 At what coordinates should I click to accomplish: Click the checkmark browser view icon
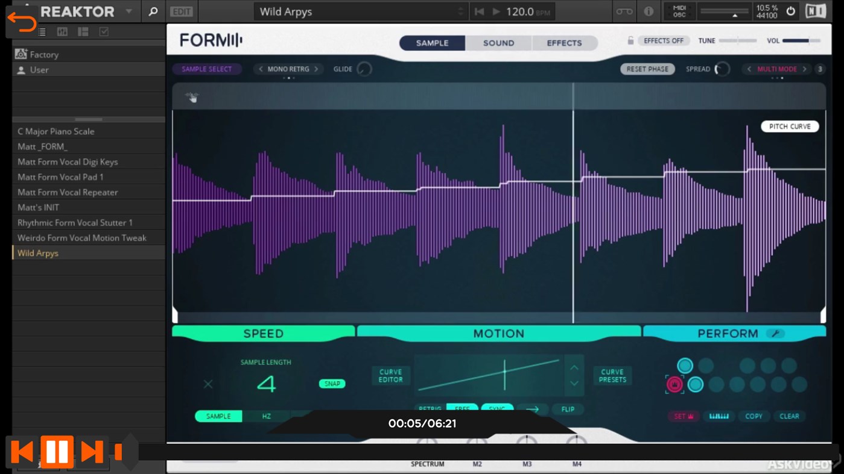tap(104, 32)
